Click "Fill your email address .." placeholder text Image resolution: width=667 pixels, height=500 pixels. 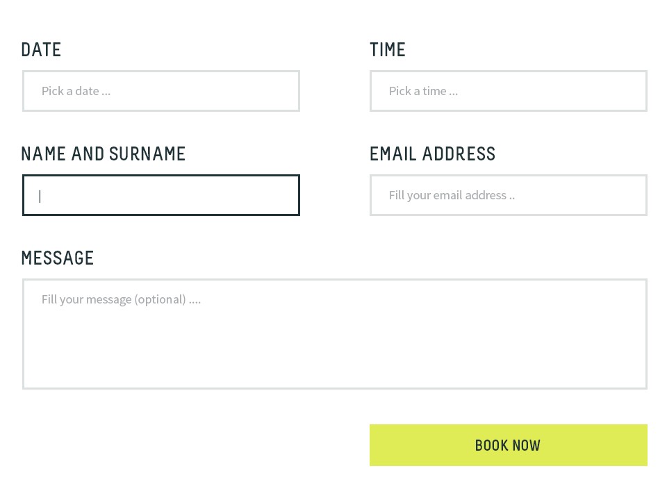(452, 195)
